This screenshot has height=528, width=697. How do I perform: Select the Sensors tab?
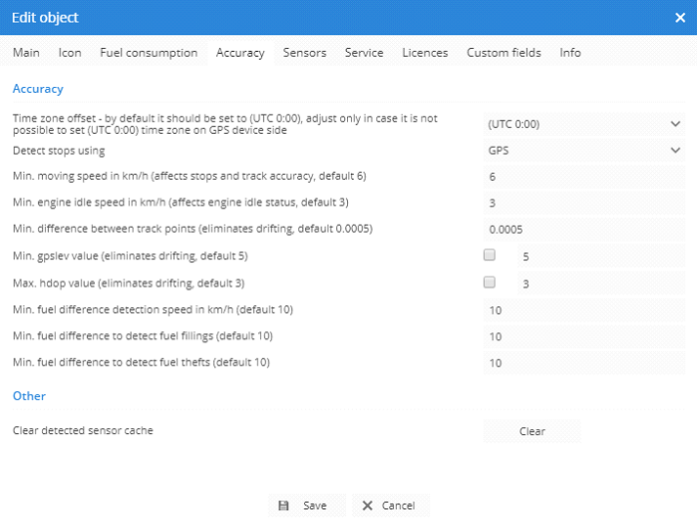304,53
